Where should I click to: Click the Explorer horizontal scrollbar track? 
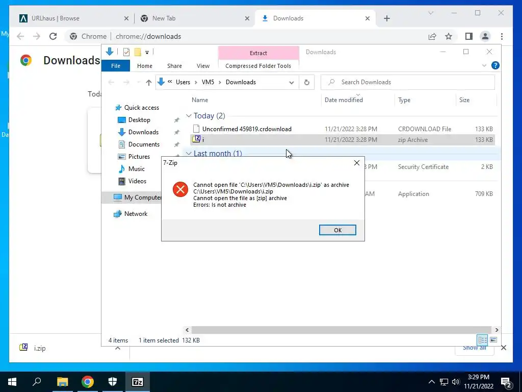[x=342, y=330]
